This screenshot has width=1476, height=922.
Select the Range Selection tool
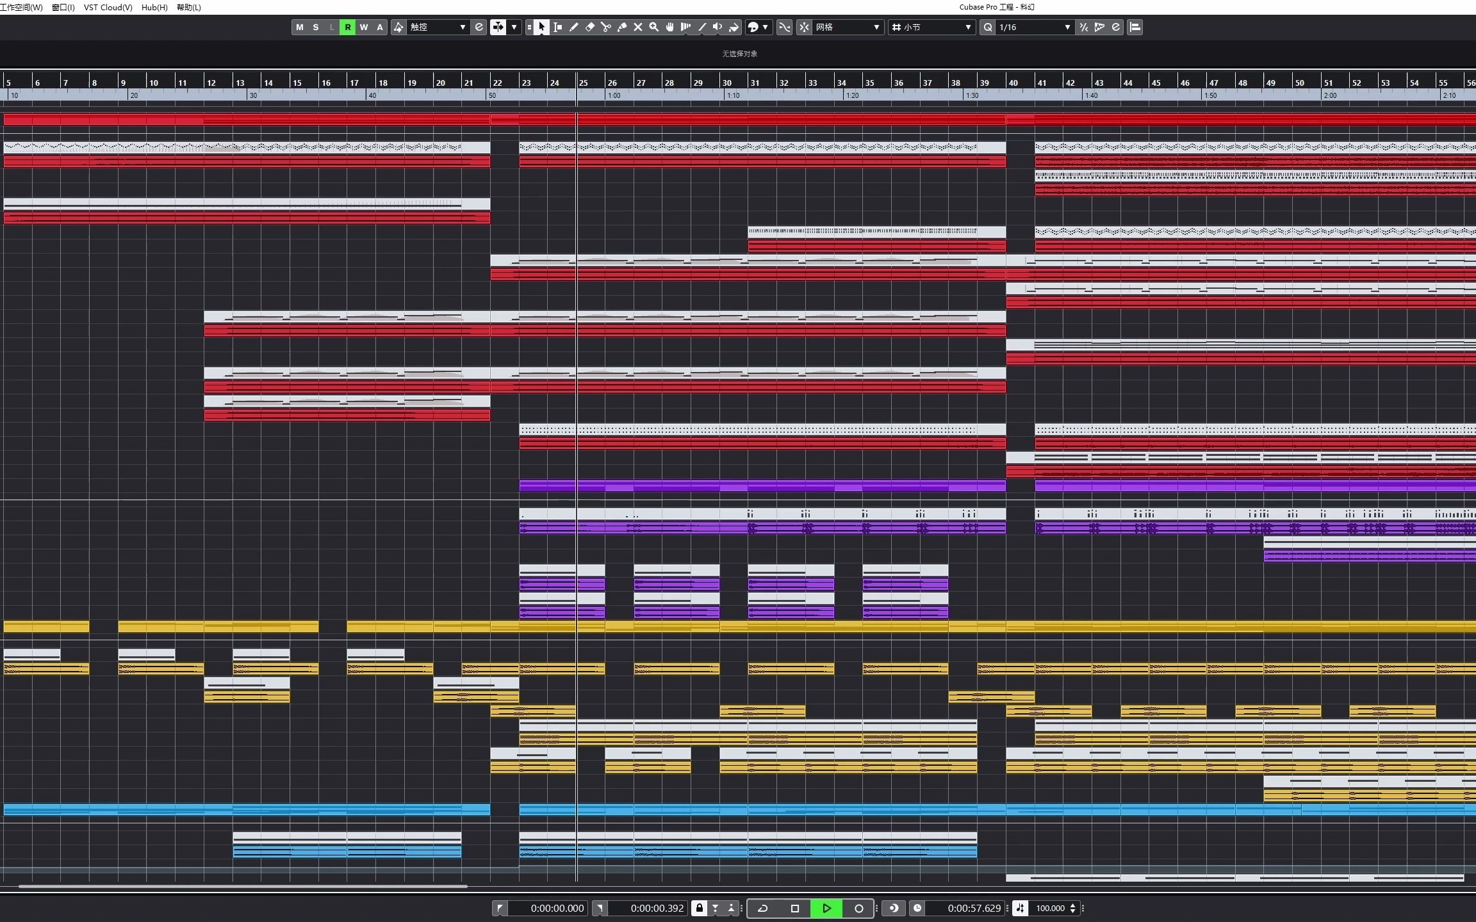click(558, 27)
